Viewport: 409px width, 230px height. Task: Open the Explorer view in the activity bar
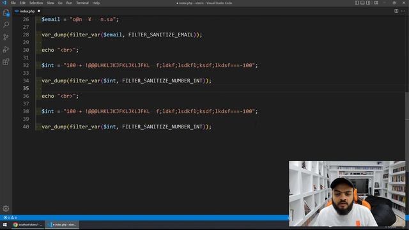pos(6,13)
